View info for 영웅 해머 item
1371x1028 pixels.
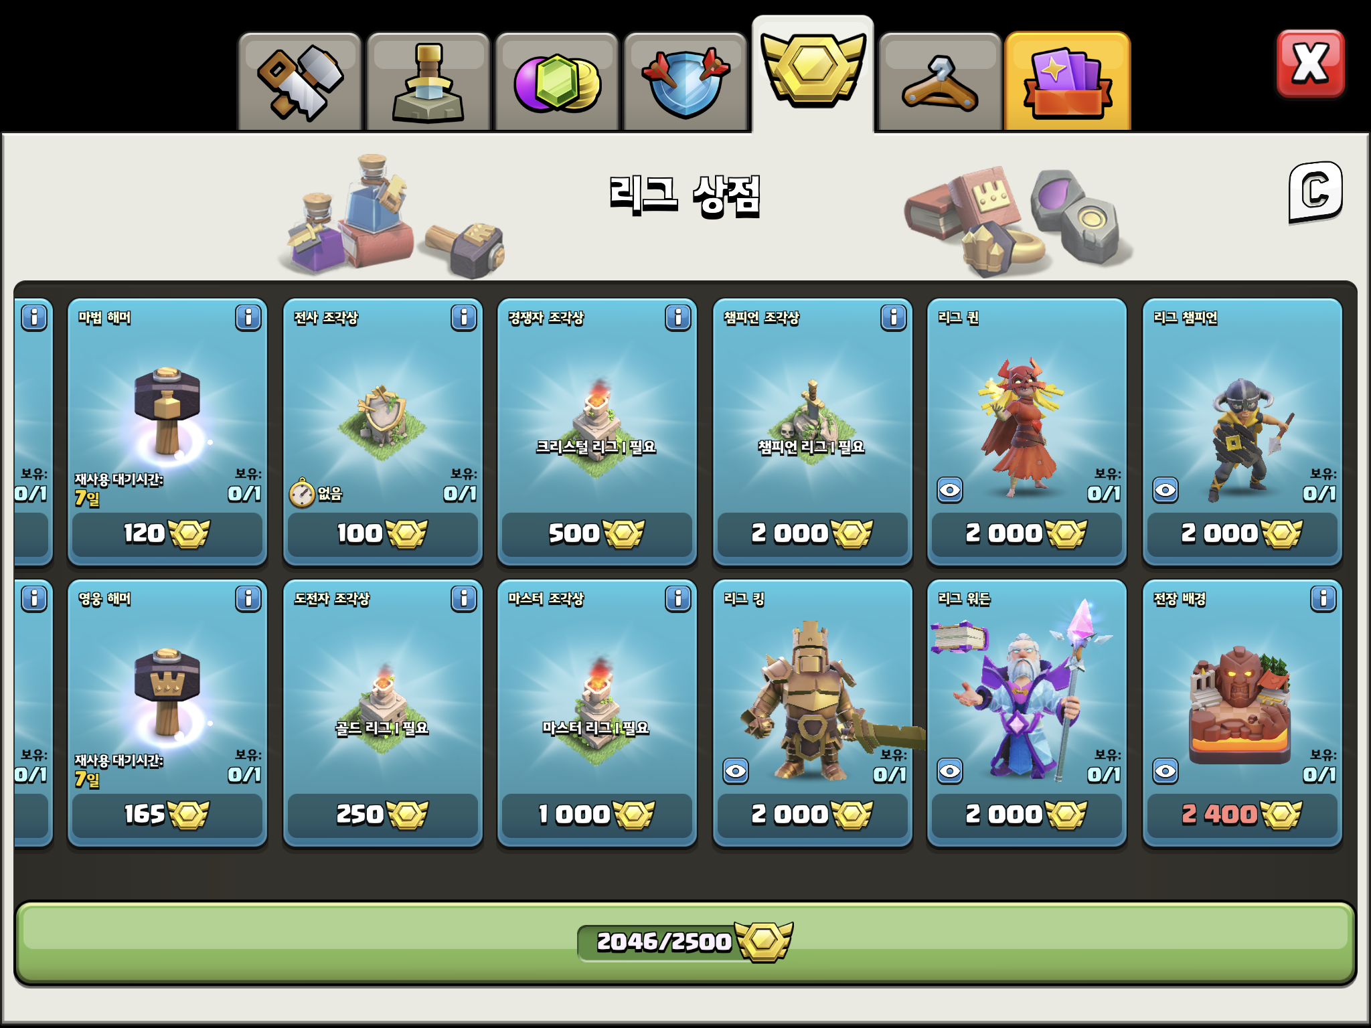click(x=248, y=598)
